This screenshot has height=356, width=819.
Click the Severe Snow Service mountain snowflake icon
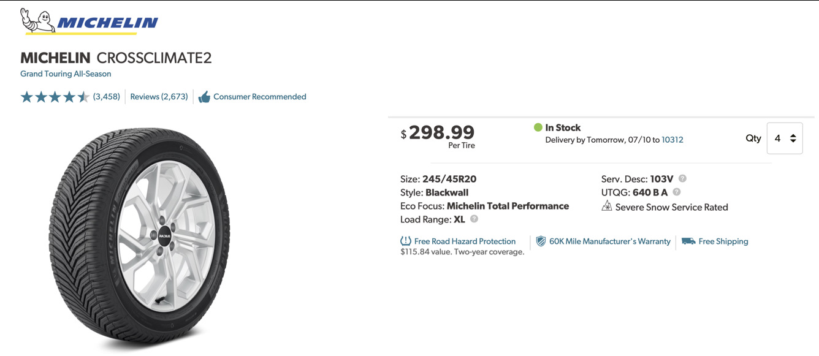(x=606, y=206)
